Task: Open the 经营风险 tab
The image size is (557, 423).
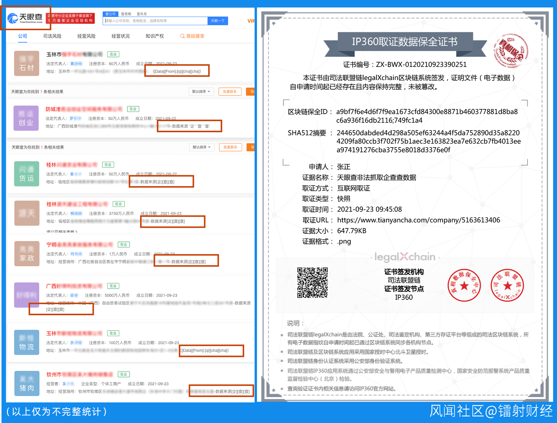Action: point(86,36)
